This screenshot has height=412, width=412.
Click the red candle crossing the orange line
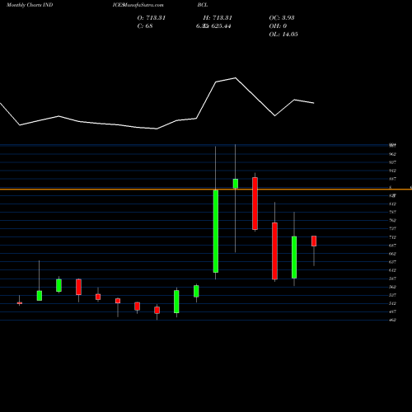[x=255, y=204]
